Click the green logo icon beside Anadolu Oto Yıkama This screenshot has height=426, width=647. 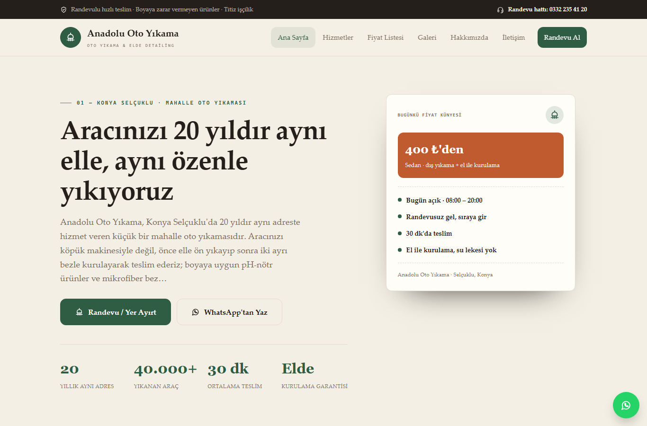71,37
